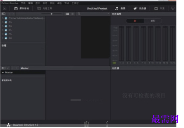Image resolution: width=184 pixels, height=128 pixels.
Task: Select the D:\ drive icon
Action: tap(6, 26)
